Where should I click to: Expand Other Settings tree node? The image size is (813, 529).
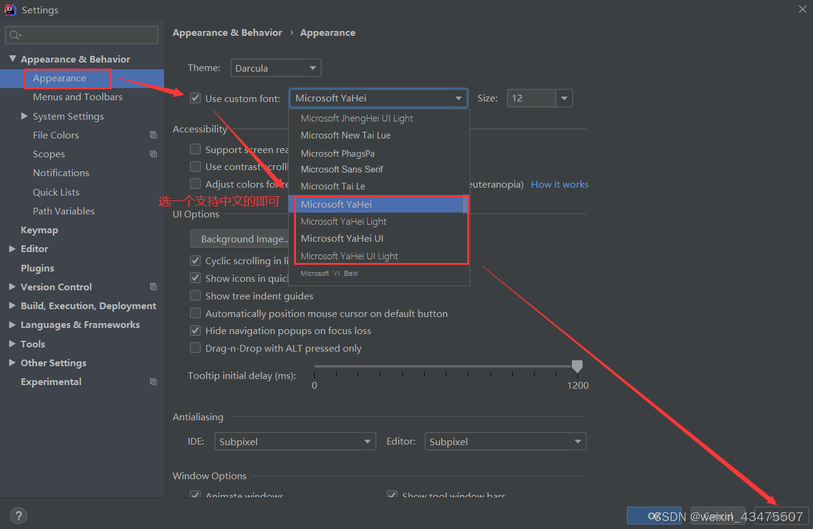point(13,363)
